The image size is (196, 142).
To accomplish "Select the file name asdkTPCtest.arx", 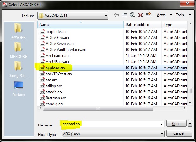I will 59,74.
